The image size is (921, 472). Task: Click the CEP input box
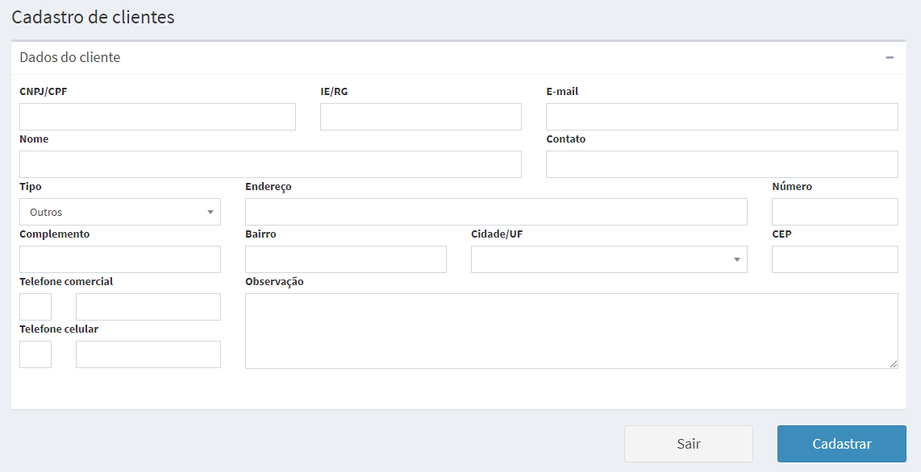[x=835, y=259]
